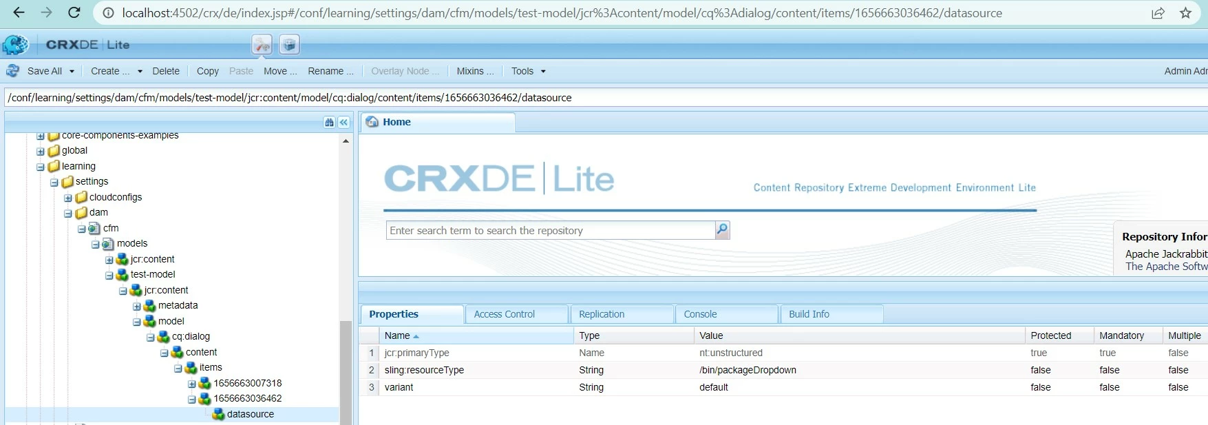
Task: Click the browser forward arrow
Action: [46, 12]
